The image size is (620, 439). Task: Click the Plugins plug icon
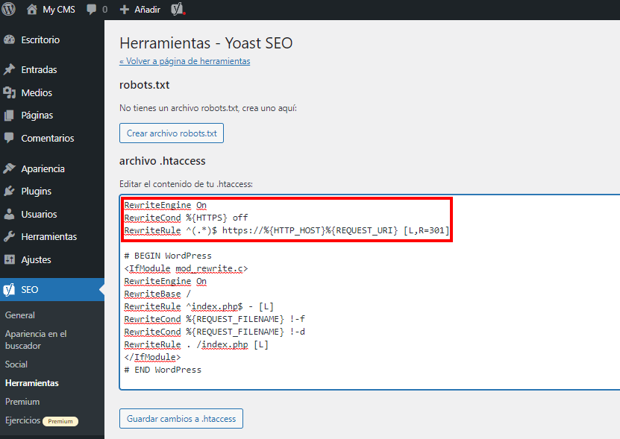click(x=10, y=192)
